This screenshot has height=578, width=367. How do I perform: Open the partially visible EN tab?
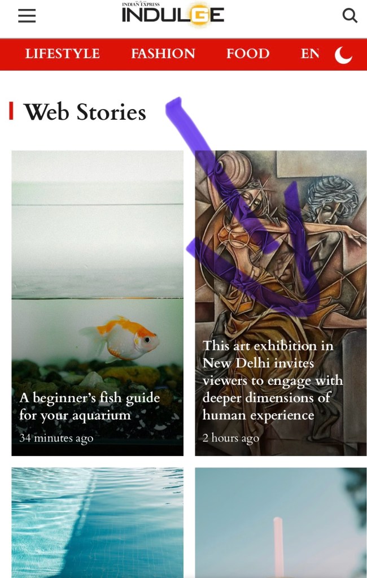310,54
